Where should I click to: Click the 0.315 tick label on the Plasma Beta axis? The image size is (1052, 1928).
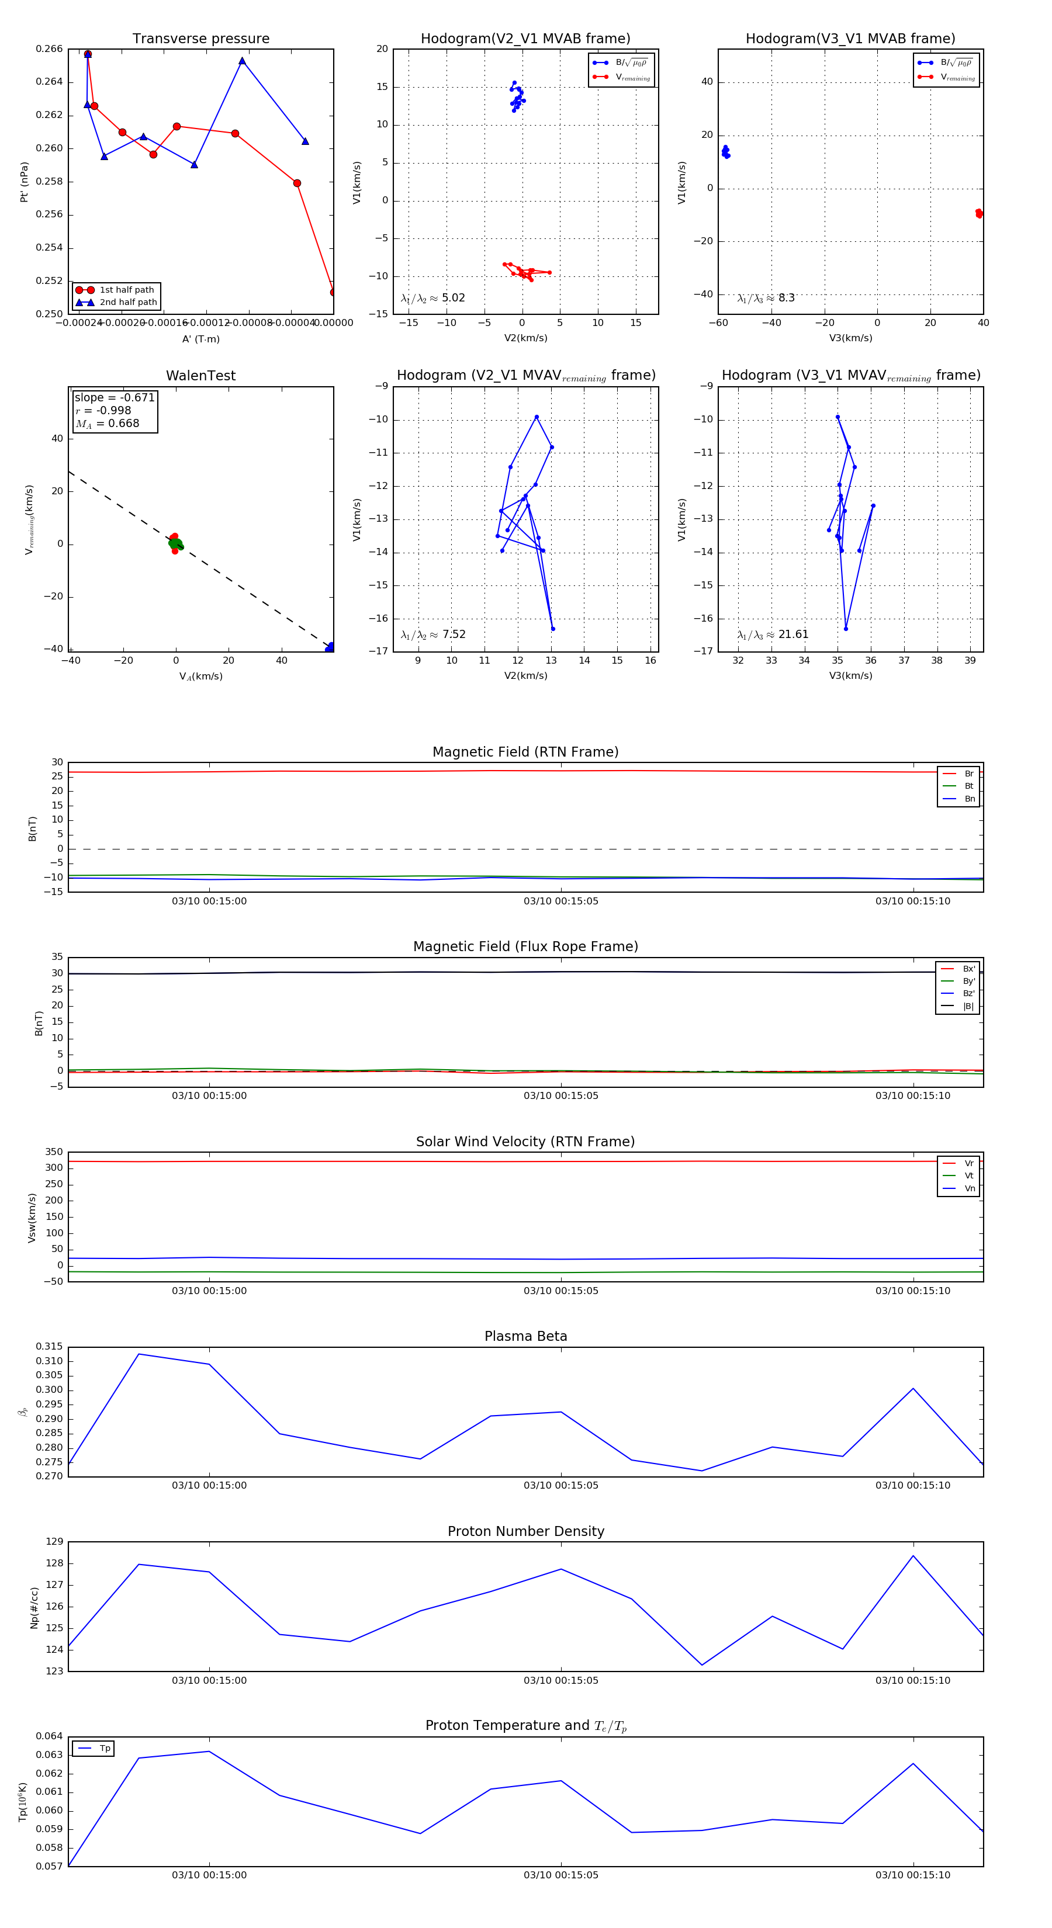pos(50,1347)
